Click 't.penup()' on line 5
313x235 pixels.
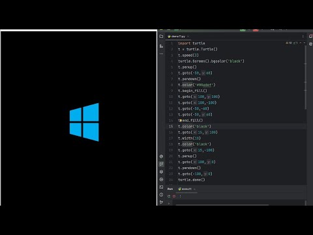point(187,67)
